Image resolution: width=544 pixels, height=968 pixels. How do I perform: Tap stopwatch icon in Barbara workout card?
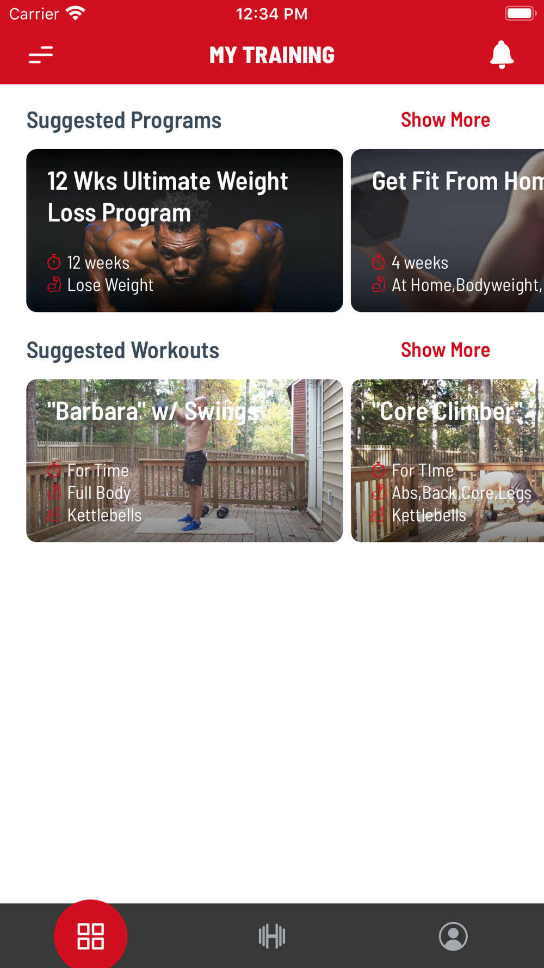(54, 470)
